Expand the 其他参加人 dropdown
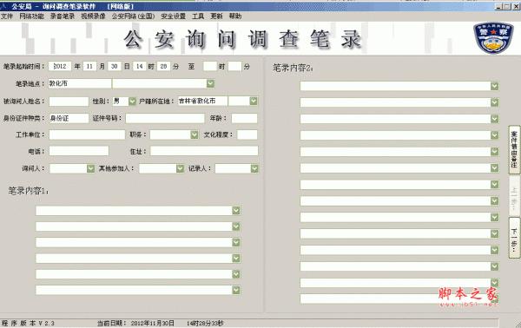Viewport: 521px width, 328px height. tap(180, 168)
